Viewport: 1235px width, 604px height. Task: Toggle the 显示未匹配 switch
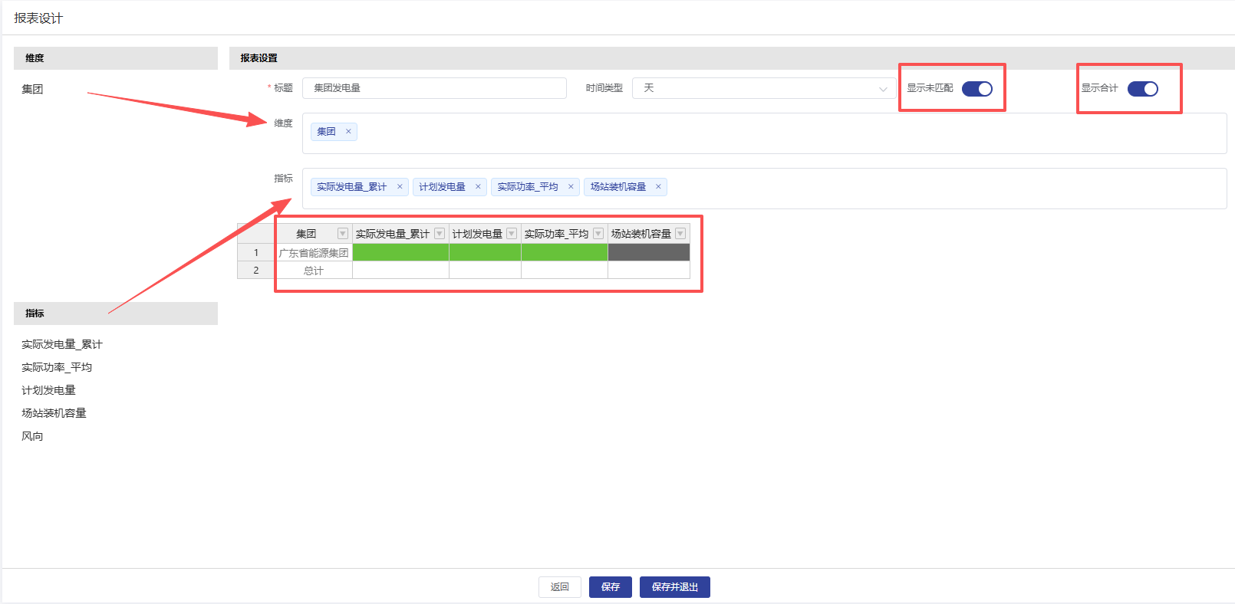pyautogui.click(x=976, y=89)
